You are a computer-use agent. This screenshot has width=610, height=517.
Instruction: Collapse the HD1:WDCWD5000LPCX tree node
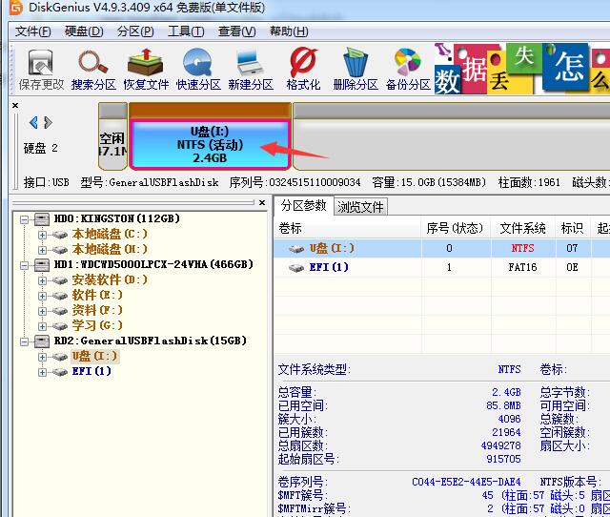pos(24,265)
